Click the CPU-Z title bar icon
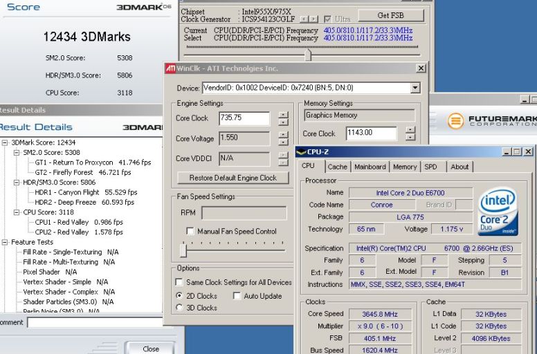This screenshot has height=354, width=537. click(x=301, y=151)
